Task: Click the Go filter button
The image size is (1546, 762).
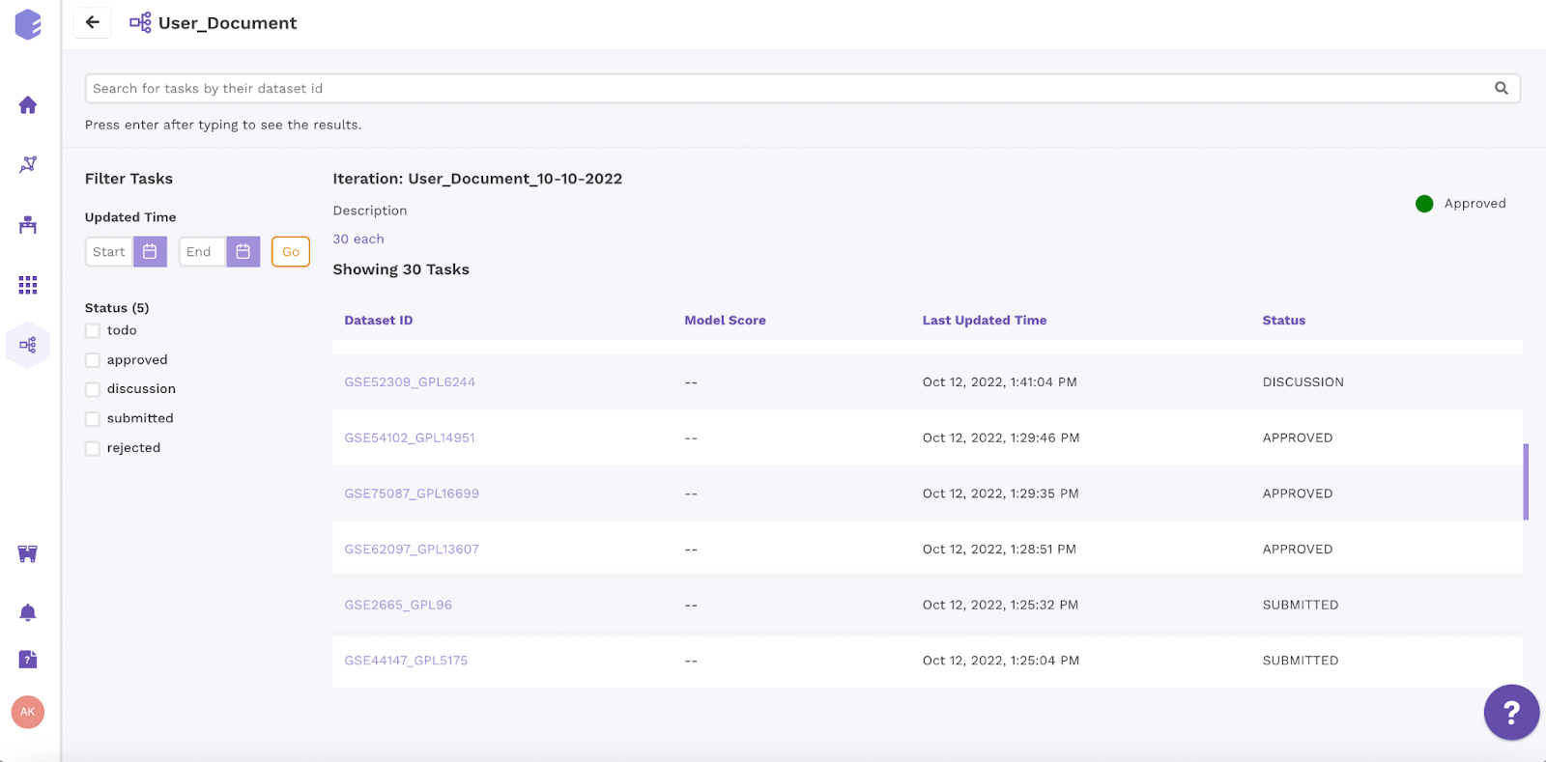Action: point(291,252)
